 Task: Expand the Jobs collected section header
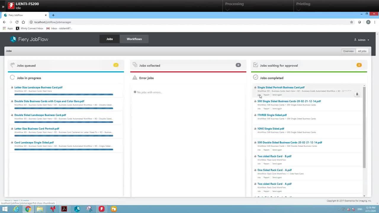(x=150, y=66)
